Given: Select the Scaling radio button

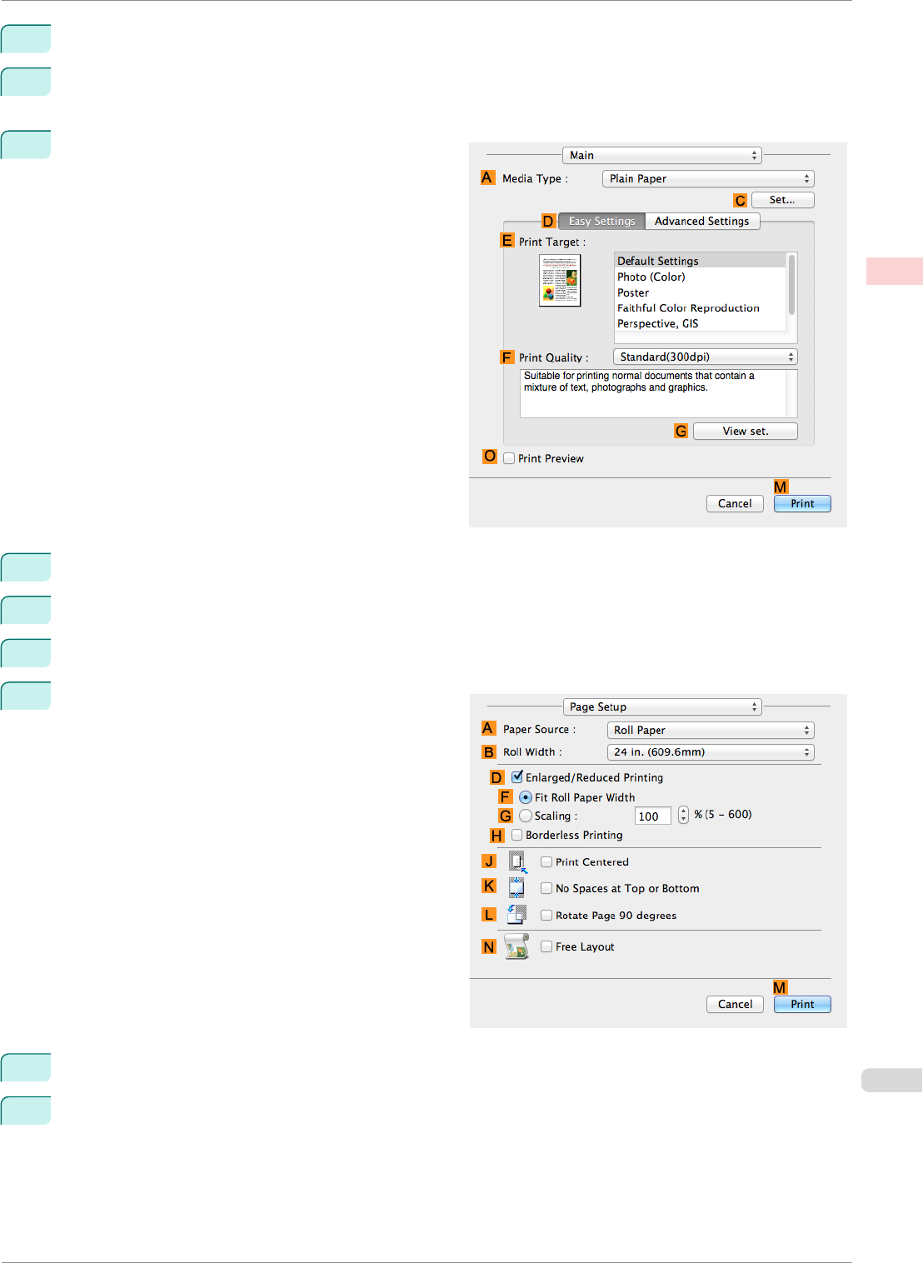Looking at the screenshot, I should pos(526,816).
